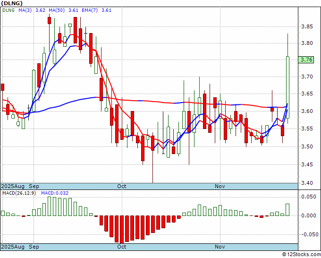Click the latest tall green candlestick
This screenshot has height=258, width=321.
point(287,87)
